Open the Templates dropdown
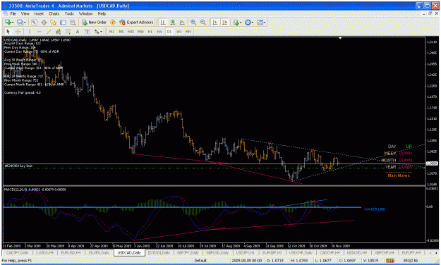 tap(261, 23)
